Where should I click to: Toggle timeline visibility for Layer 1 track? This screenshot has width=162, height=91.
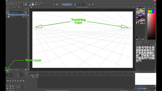pos(31,75)
